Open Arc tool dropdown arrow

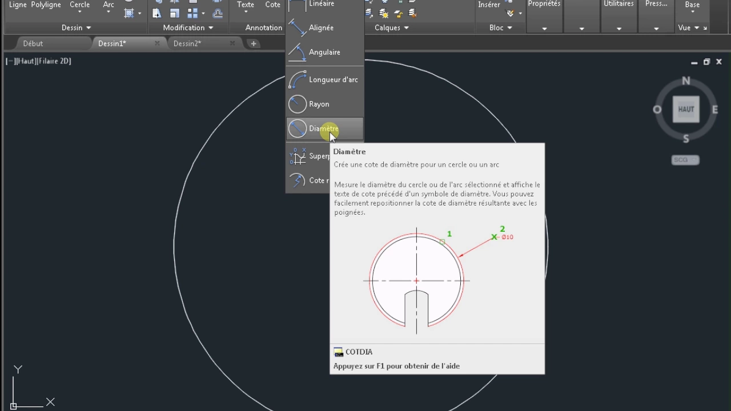[x=109, y=13]
